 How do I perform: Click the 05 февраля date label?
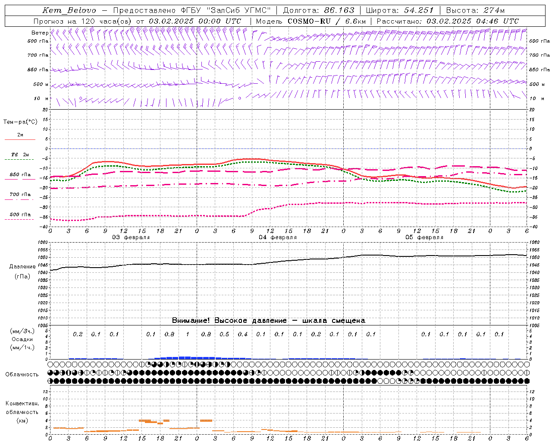(x=424, y=237)
